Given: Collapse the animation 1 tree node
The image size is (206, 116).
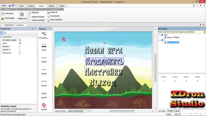Looking at the screenshot, I should coord(160,40).
